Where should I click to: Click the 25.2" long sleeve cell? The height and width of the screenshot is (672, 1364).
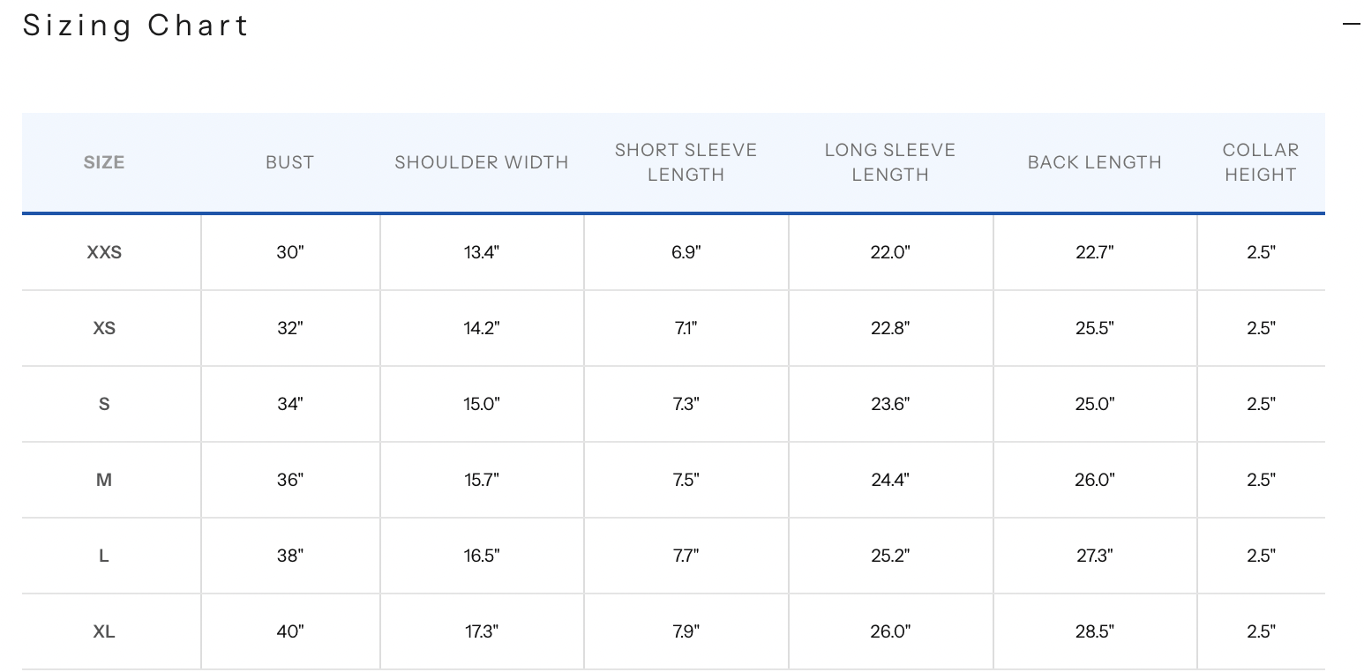(889, 556)
